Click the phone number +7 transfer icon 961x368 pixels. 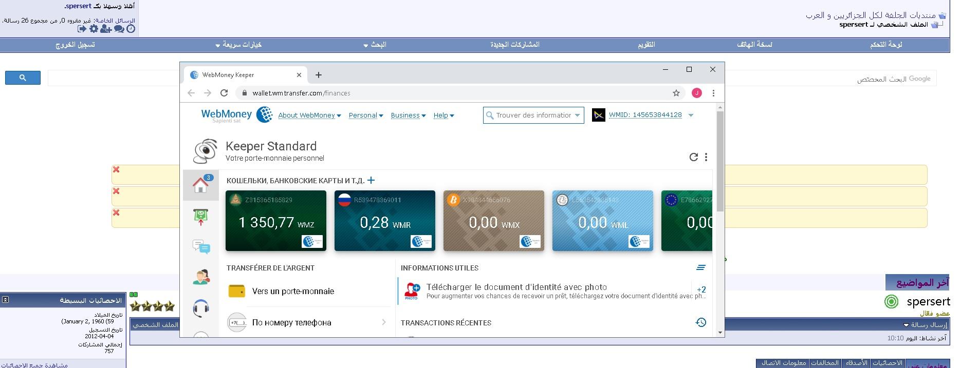(x=236, y=322)
